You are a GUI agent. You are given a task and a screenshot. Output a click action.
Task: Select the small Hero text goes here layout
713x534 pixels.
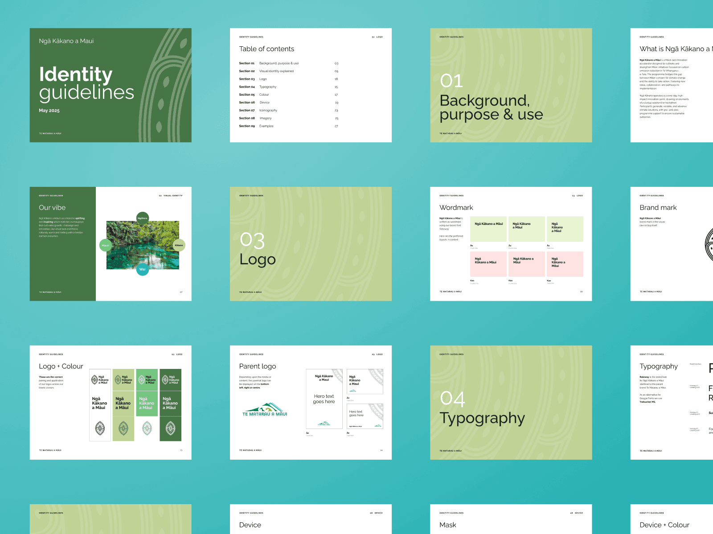(x=365, y=416)
